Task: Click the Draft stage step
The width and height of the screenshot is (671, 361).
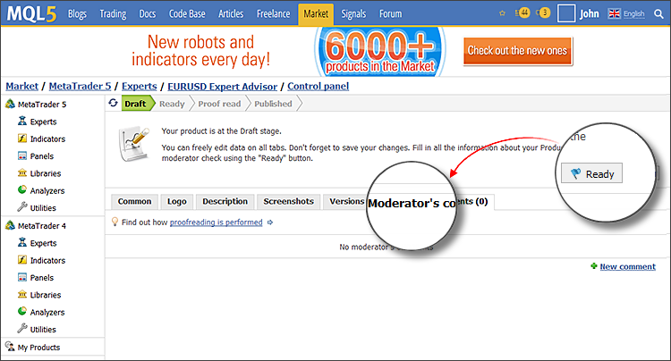Action: click(136, 104)
